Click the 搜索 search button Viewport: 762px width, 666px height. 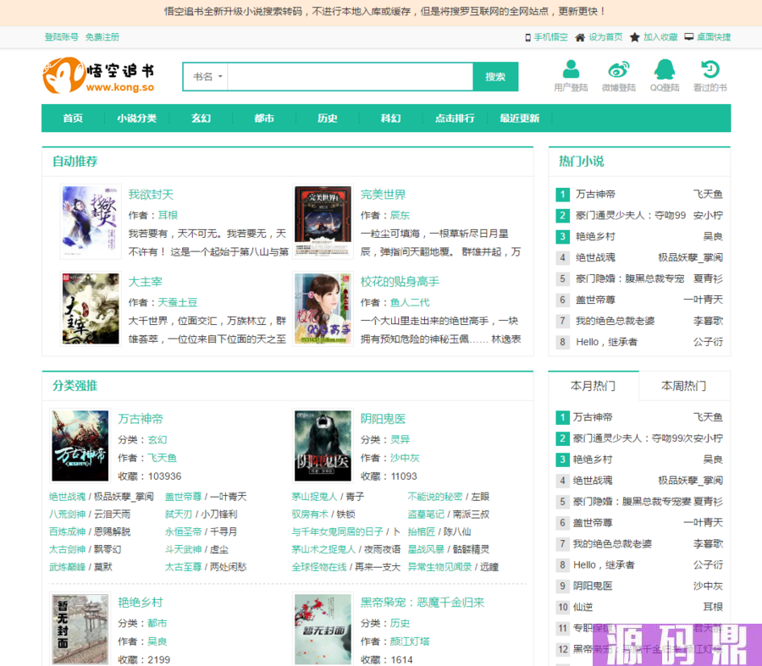click(x=495, y=77)
